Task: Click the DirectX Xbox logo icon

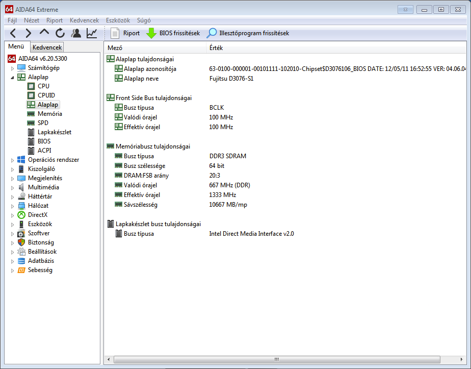Action: (x=21, y=215)
